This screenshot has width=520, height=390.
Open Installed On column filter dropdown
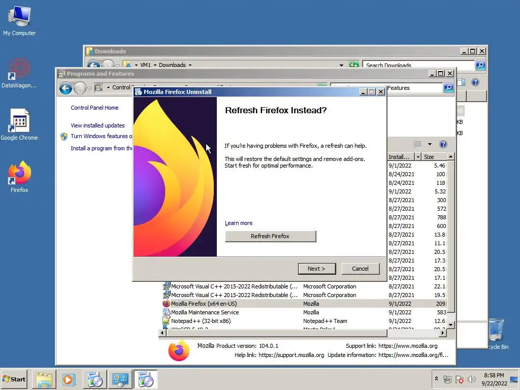coord(418,157)
